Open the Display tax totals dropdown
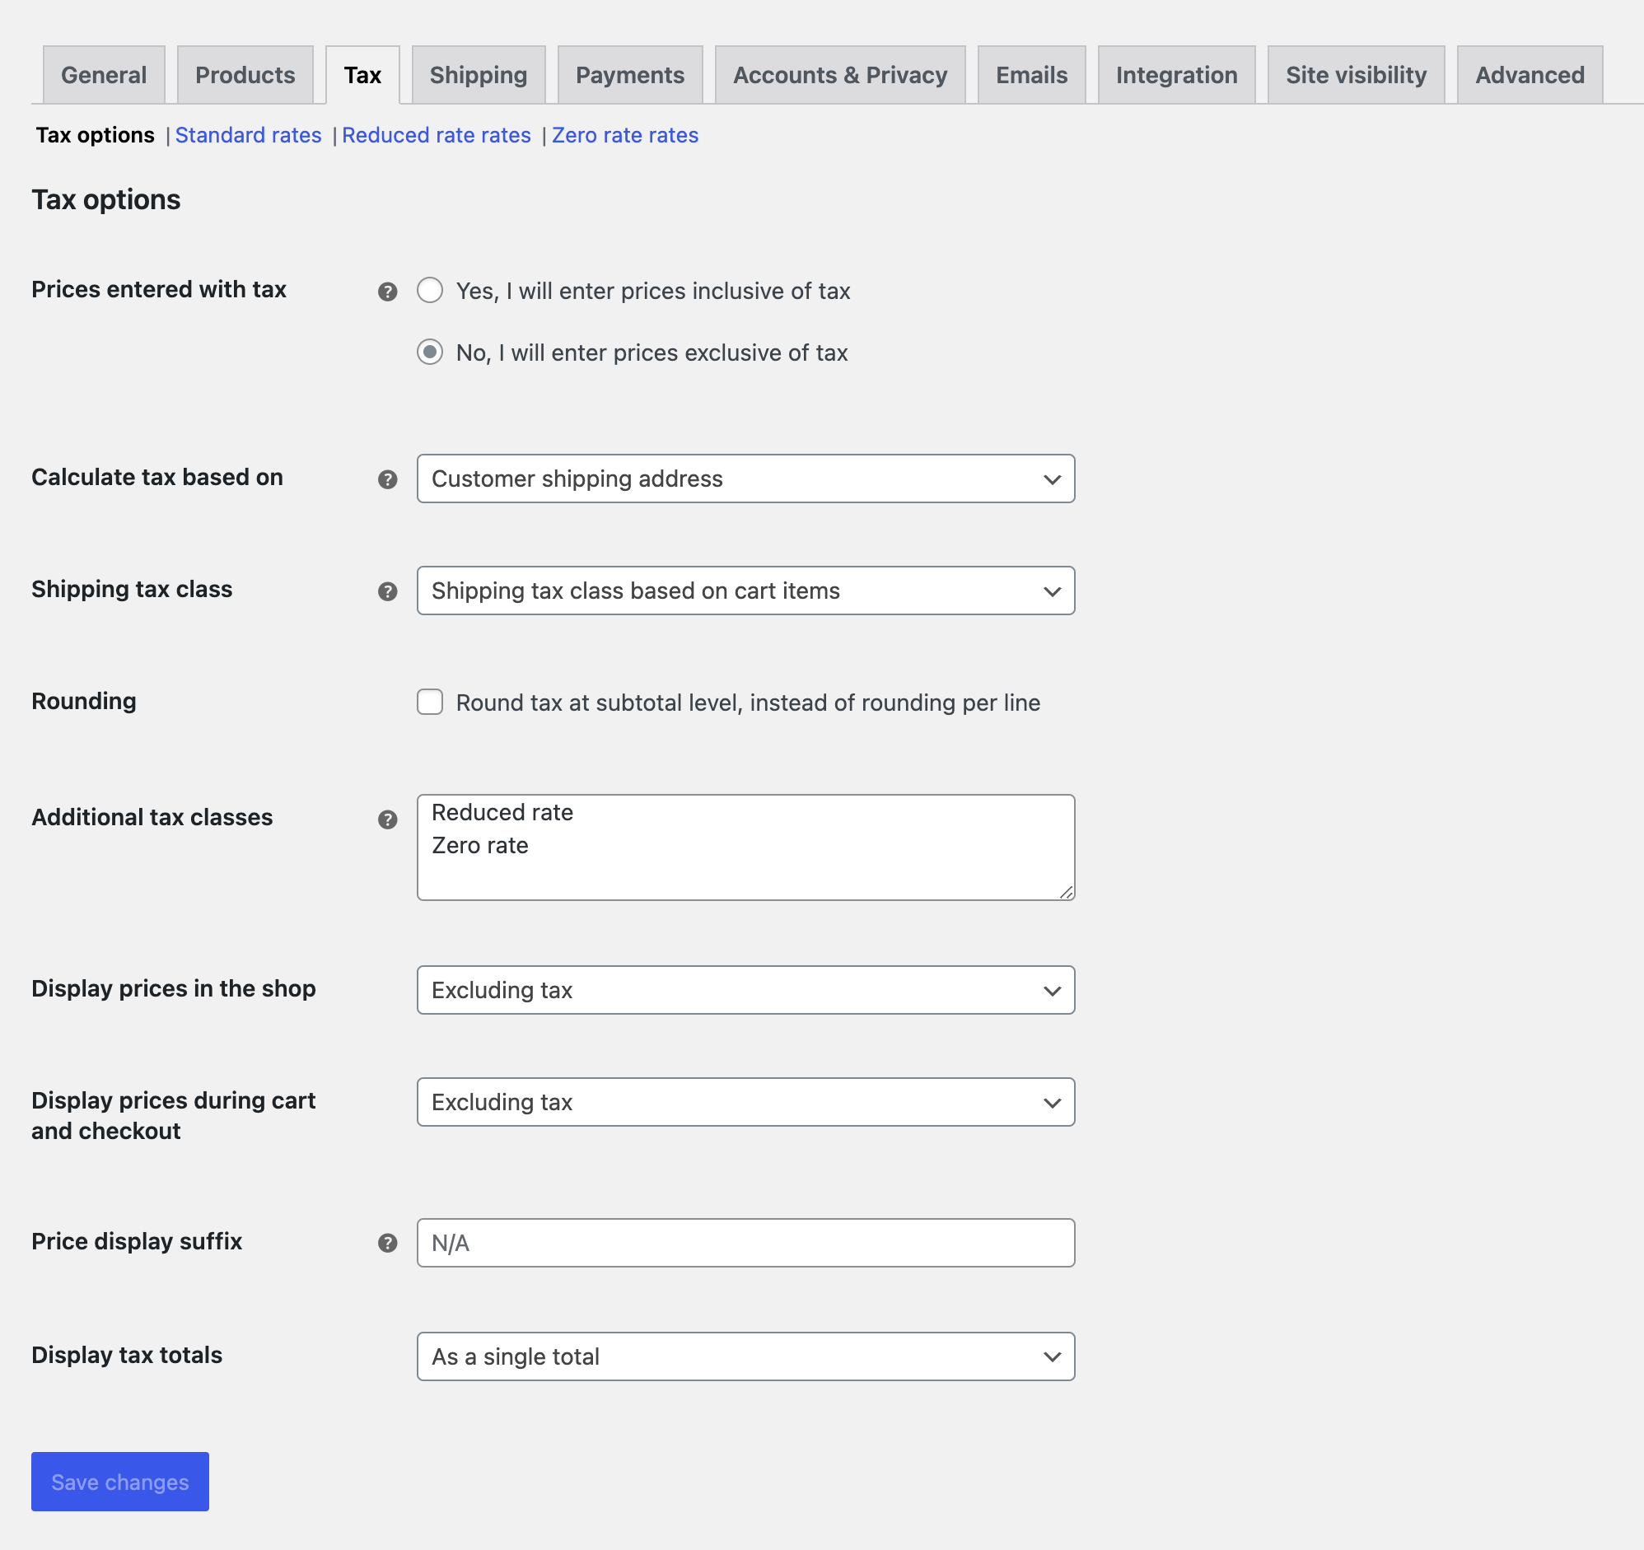Viewport: 1644px width, 1550px height. (745, 1356)
